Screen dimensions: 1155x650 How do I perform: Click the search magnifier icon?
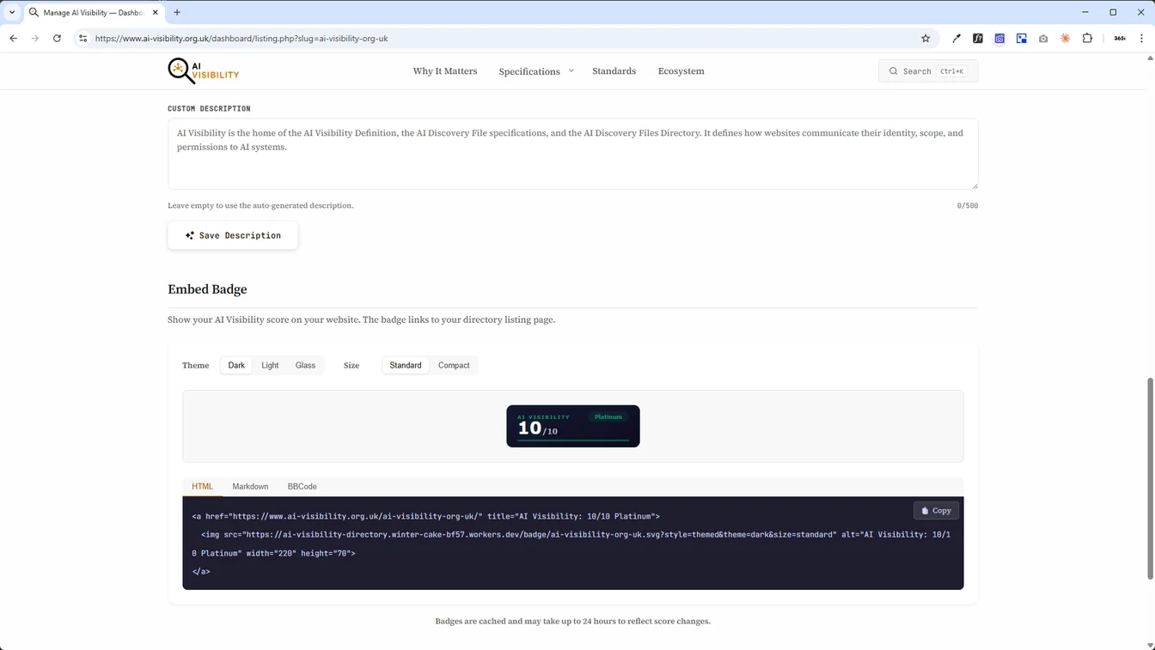pos(893,71)
